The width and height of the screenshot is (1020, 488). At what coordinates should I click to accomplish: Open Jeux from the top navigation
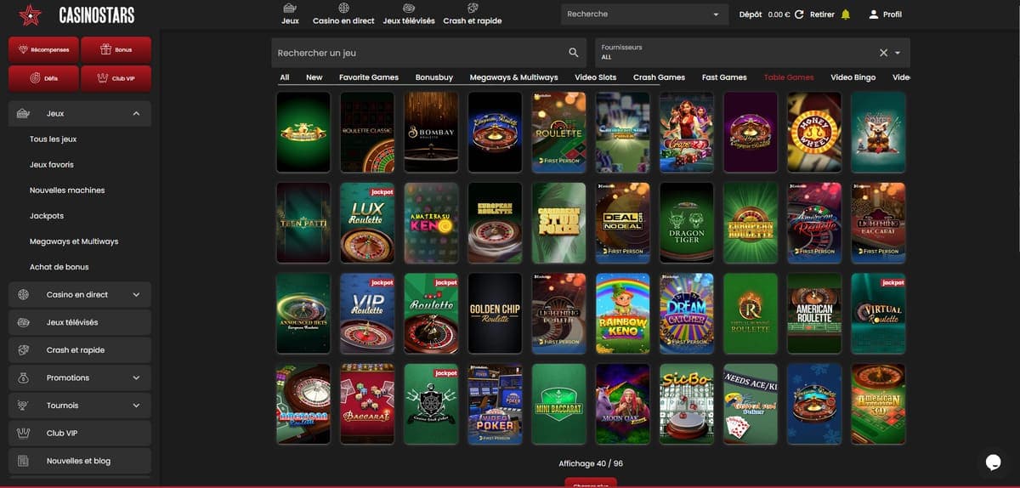coord(290,14)
